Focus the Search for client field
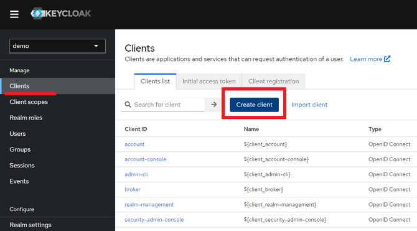417x231 pixels. [163, 105]
